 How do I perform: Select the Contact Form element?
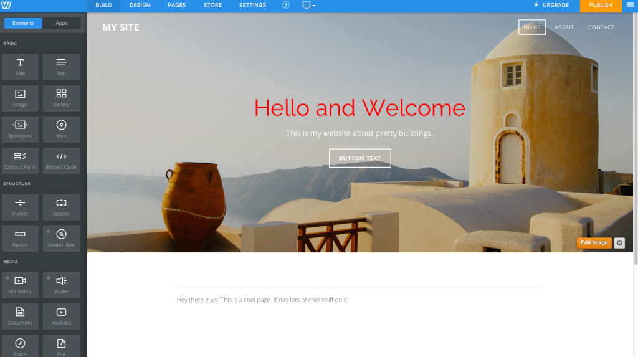point(20,161)
